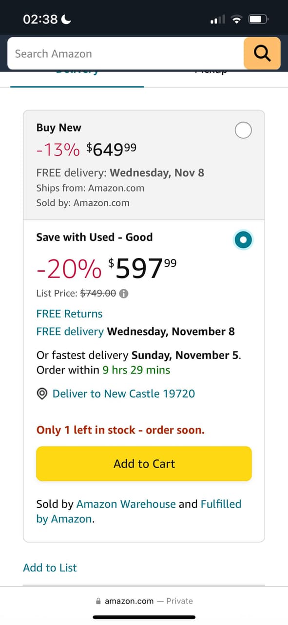Select the Buy New option
The height and width of the screenshot is (625, 288).
point(243,130)
